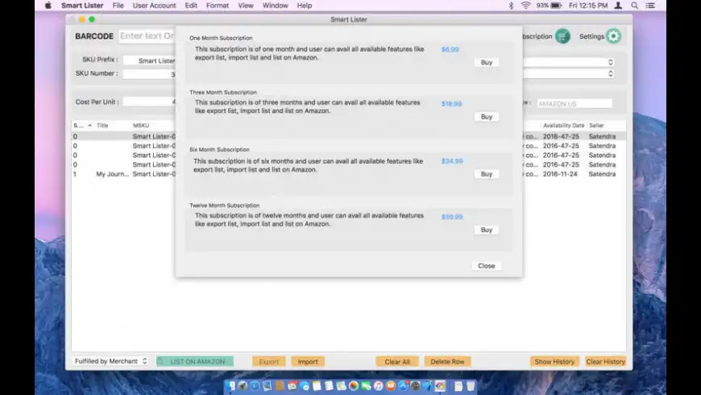Launch Launchpad rocket icon in dock
Viewport: 701px width, 395px height.
(243, 385)
